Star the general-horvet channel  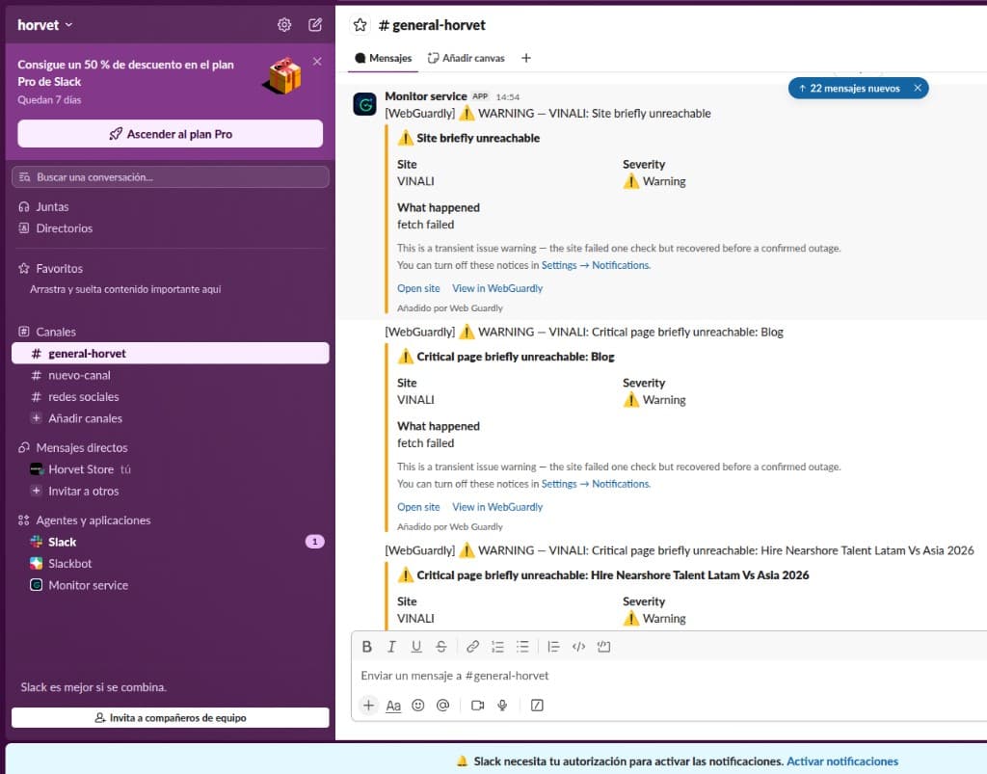(360, 25)
